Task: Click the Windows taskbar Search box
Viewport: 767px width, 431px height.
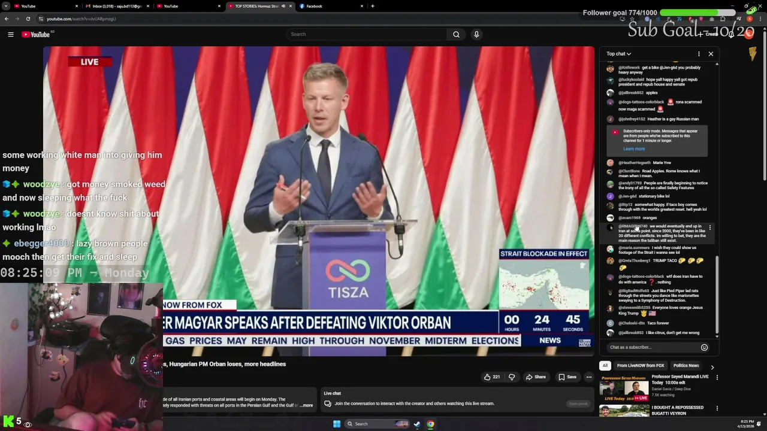Action: click(378, 424)
